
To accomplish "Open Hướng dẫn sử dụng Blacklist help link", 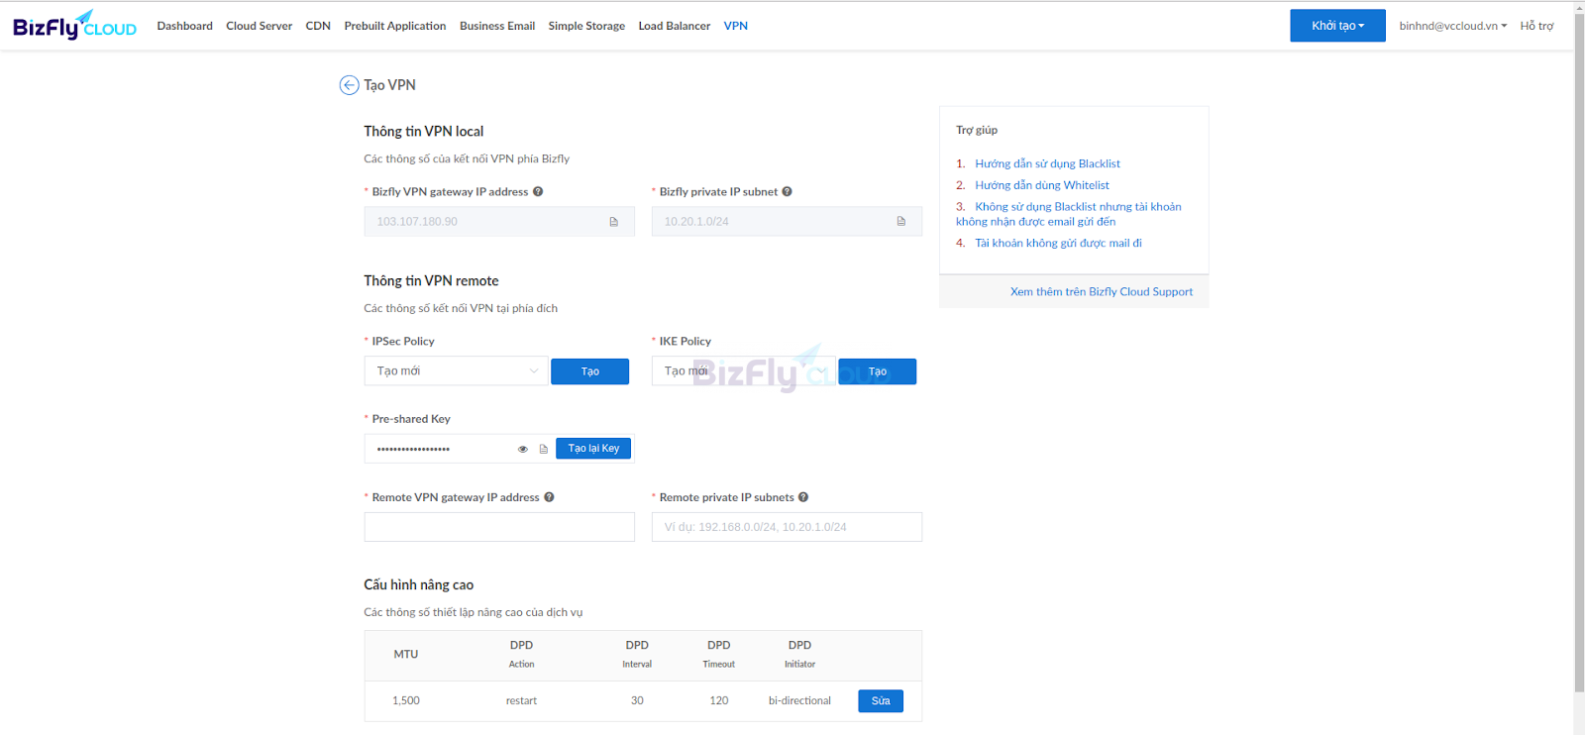I will point(1047,163).
